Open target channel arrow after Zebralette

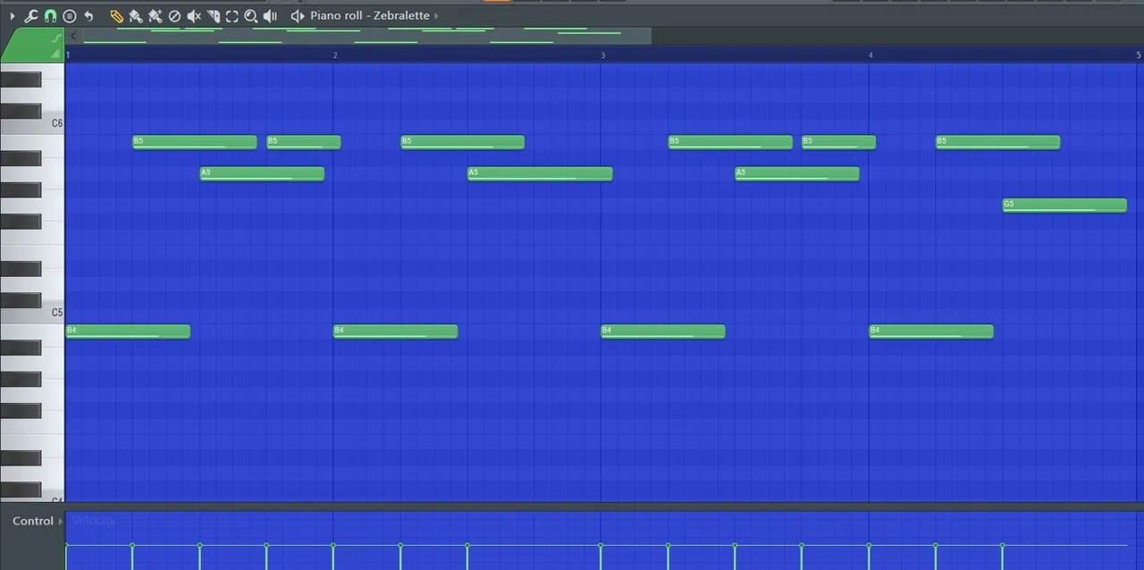pyautogui.click(x=436, y=16)
